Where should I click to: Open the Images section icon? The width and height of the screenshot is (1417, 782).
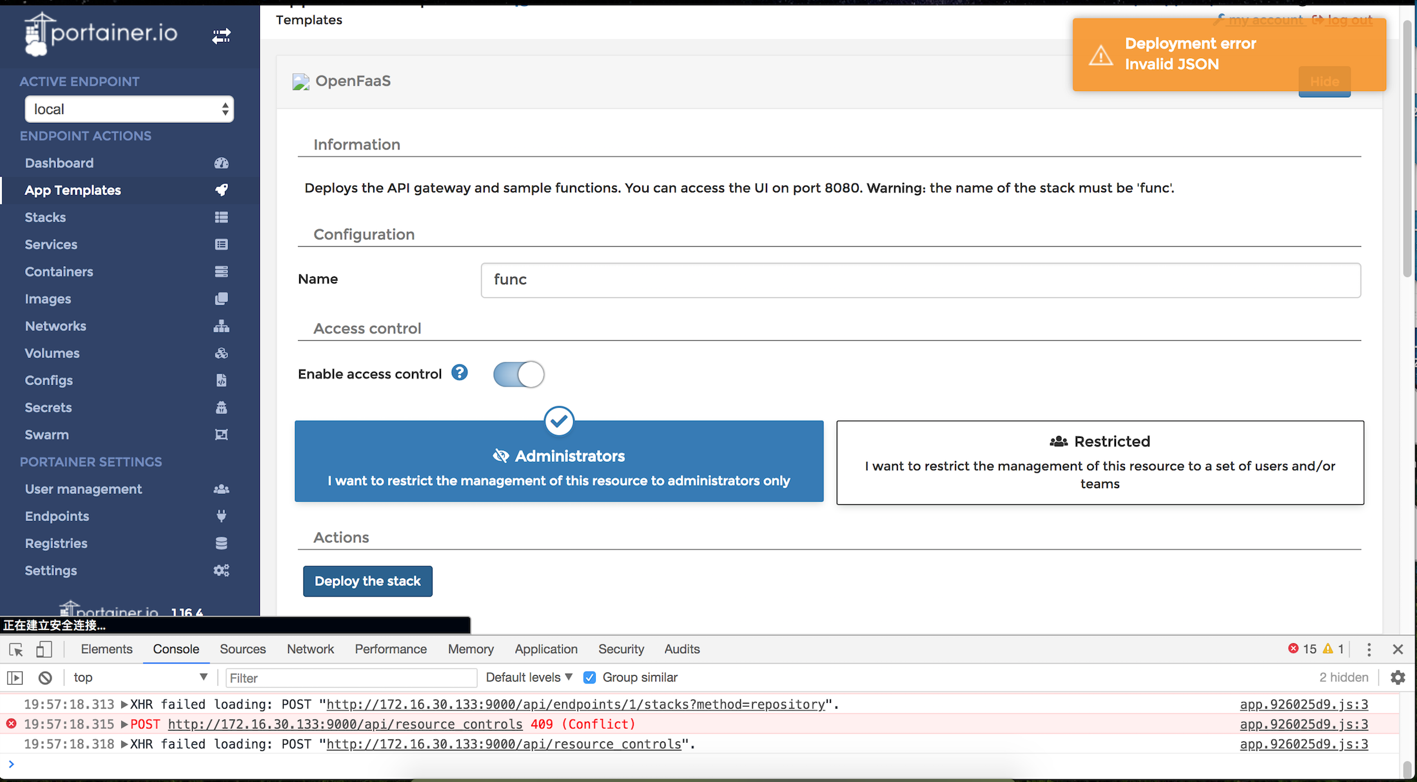point(221,298)
